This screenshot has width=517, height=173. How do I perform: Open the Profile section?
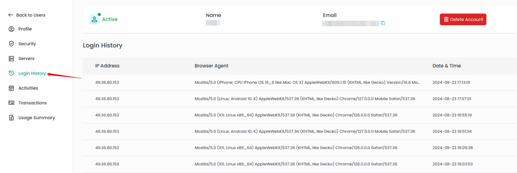point(25,29)
